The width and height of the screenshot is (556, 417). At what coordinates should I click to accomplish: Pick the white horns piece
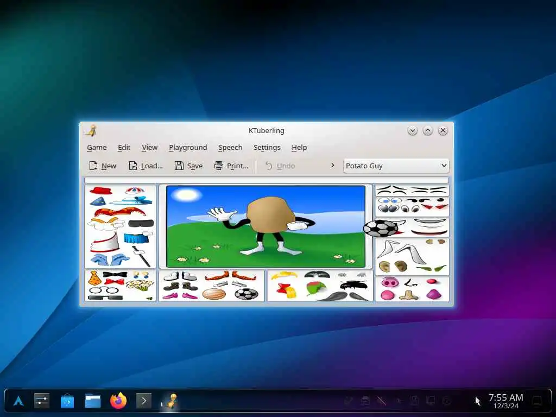click(402, 252)
